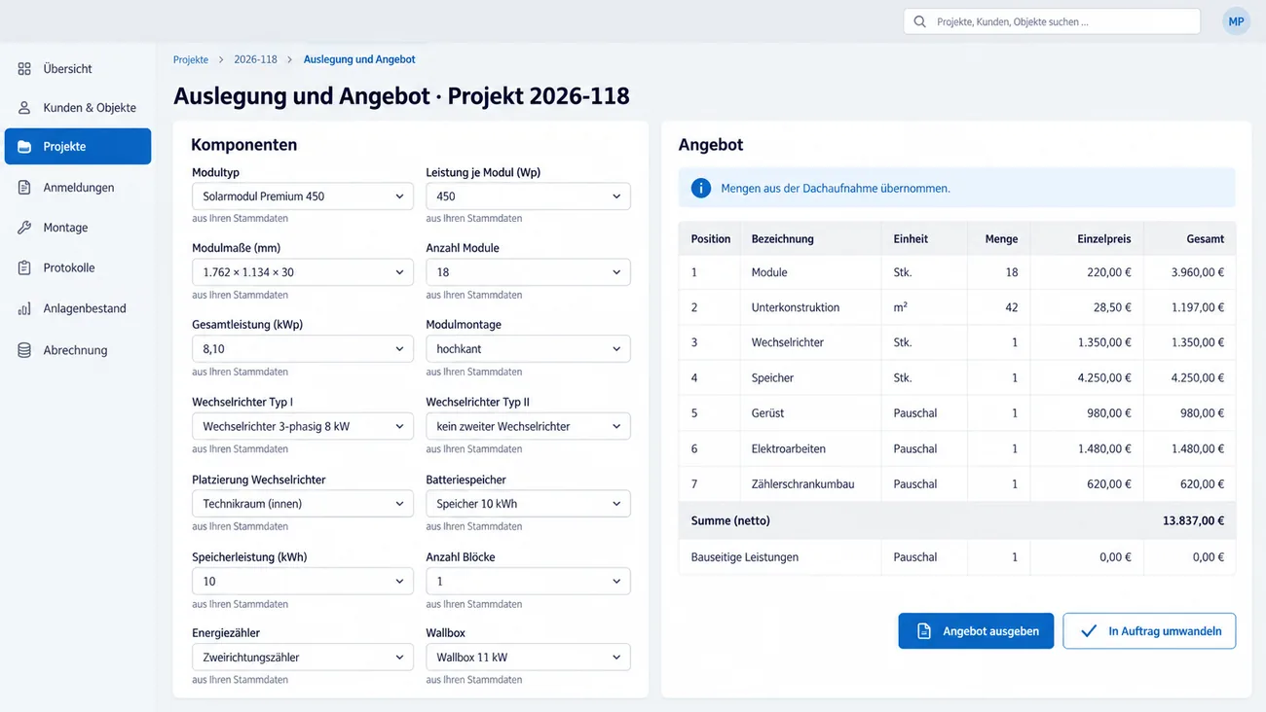Expand the Energiezähler dropdown
This screenshot has height=712, width=1266.
click(303, 658)
